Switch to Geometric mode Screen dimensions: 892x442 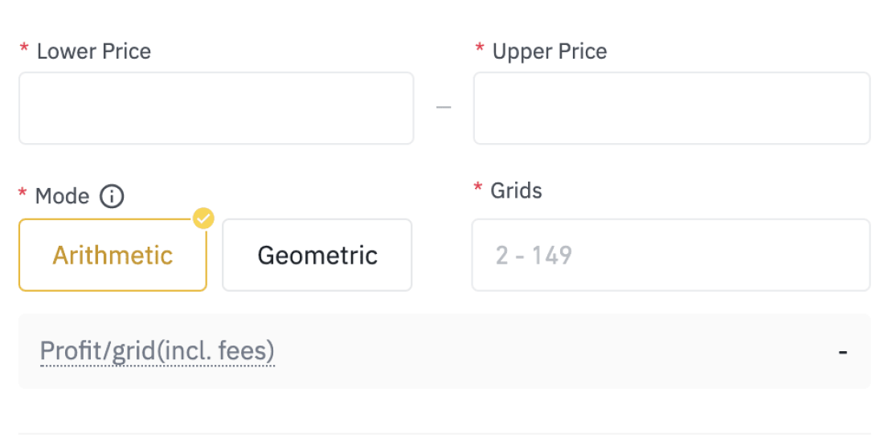(x=317, y=256)
